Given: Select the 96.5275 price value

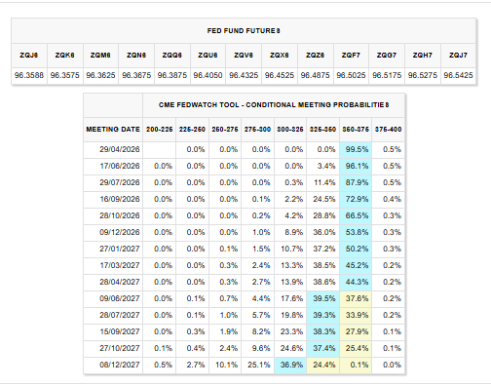Looking at the screenshot, I should point(423,75).
